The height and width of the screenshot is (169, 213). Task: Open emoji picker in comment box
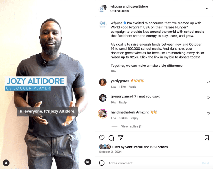102,163
